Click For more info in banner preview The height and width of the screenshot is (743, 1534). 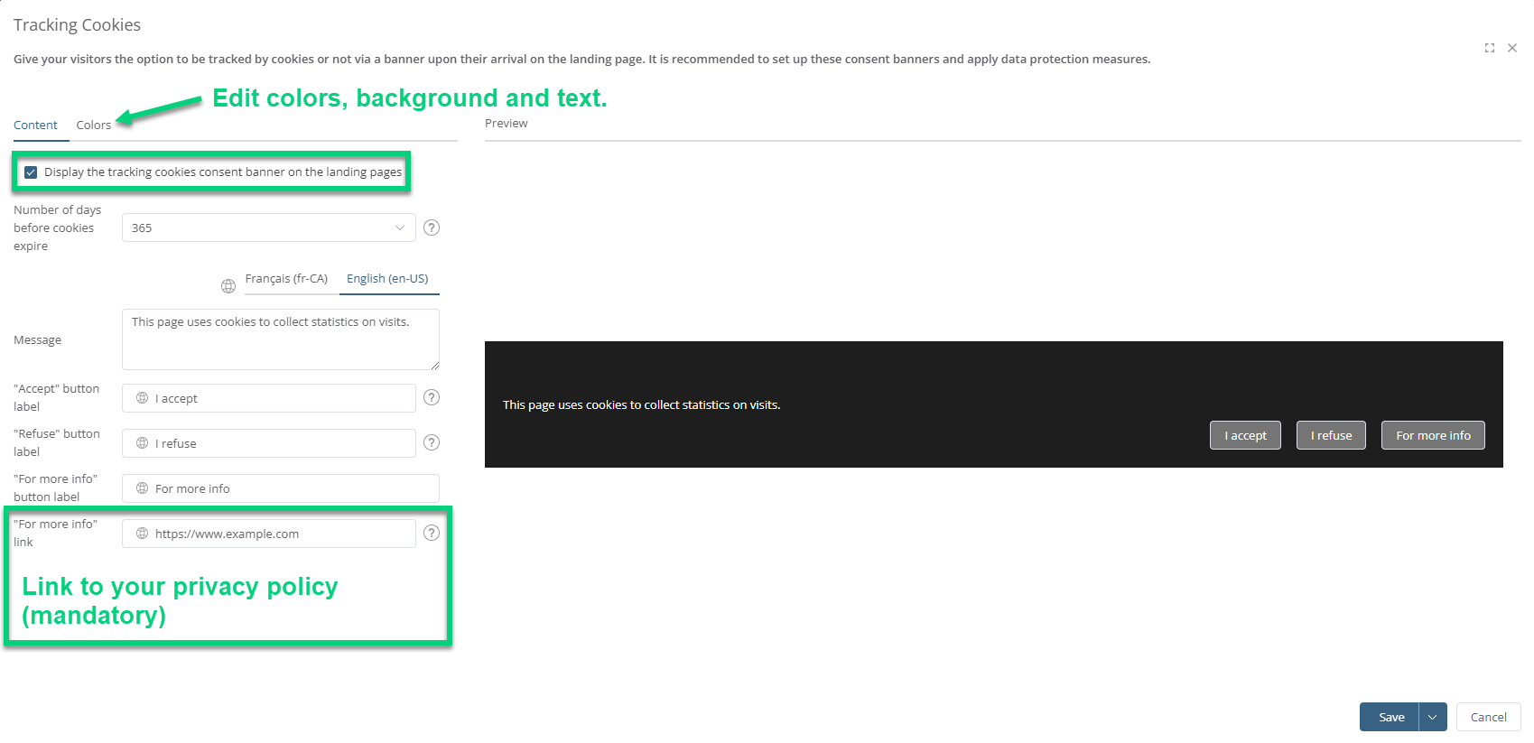[x=1433, y=435]
